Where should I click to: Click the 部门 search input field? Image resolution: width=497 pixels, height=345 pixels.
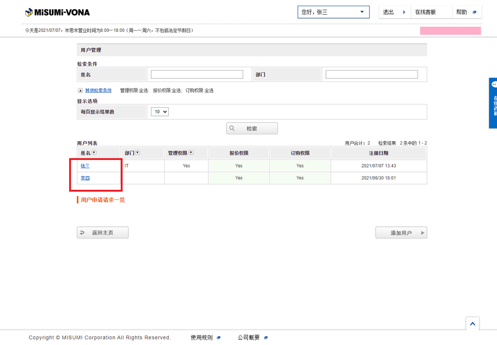tap(371, 75)
